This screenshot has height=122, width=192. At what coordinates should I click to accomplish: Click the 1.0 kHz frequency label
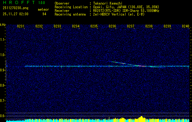coord(2,55)
